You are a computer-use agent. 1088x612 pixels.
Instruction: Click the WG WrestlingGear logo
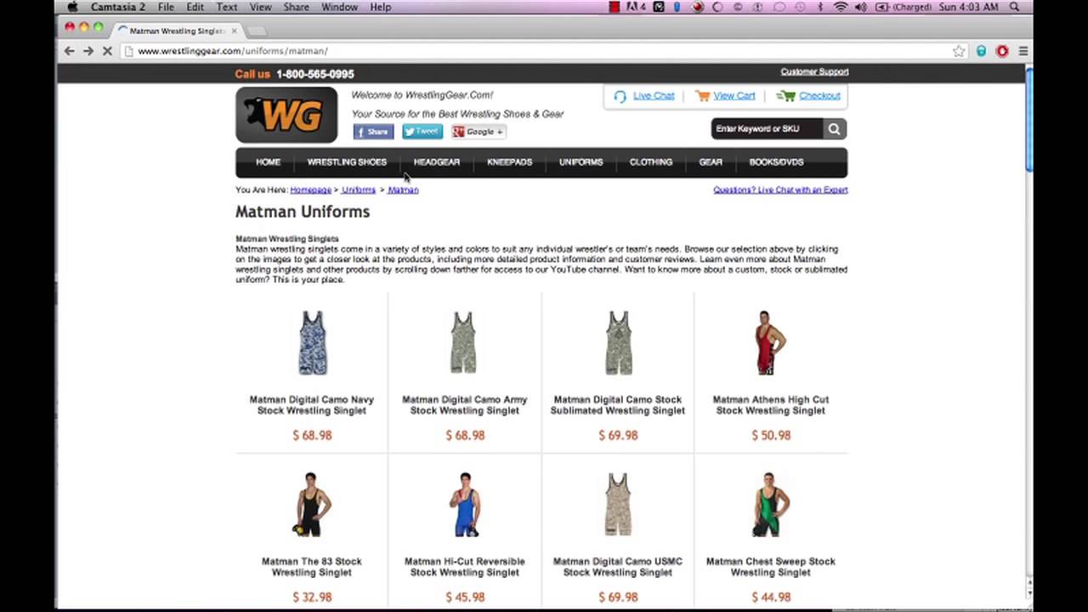point(286,115)
